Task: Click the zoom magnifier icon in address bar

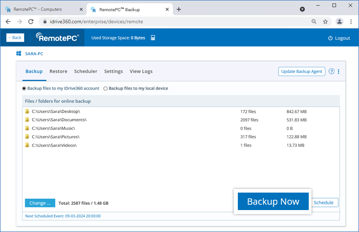Action: [314, 21]
